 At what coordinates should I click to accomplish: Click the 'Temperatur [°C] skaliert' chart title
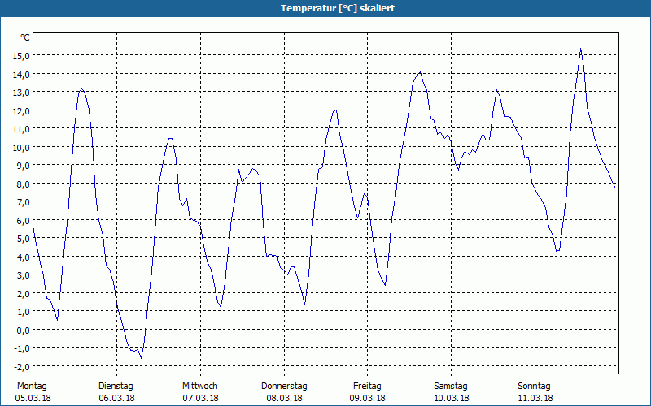click(x=338, y=8)
